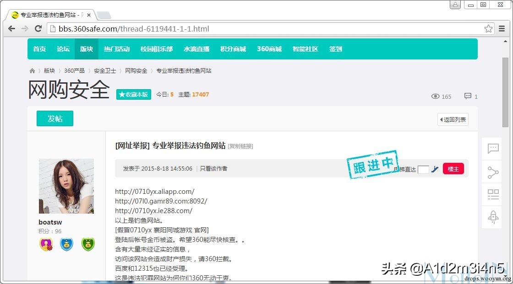513x284 pixels.
Task: Click the first purple user medal badge
Action: click(x=46, y=244)
